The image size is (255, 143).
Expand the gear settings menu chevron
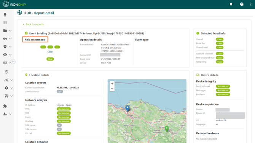pyautogui.click(x=11, y=88)
